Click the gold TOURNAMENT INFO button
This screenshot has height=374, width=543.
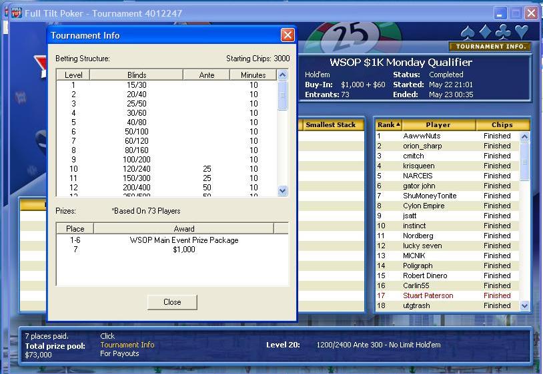490,47
